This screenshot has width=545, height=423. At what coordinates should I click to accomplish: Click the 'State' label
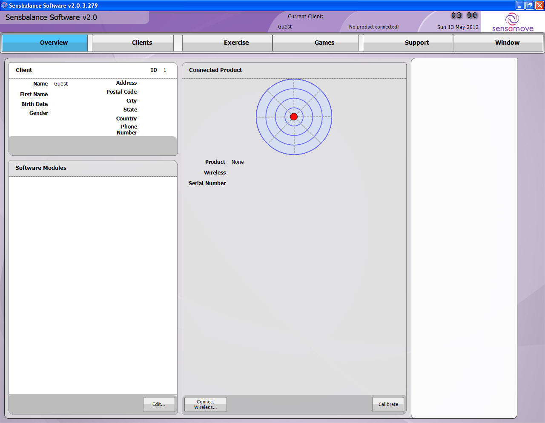pyautogui.click(x=130, y=110)
